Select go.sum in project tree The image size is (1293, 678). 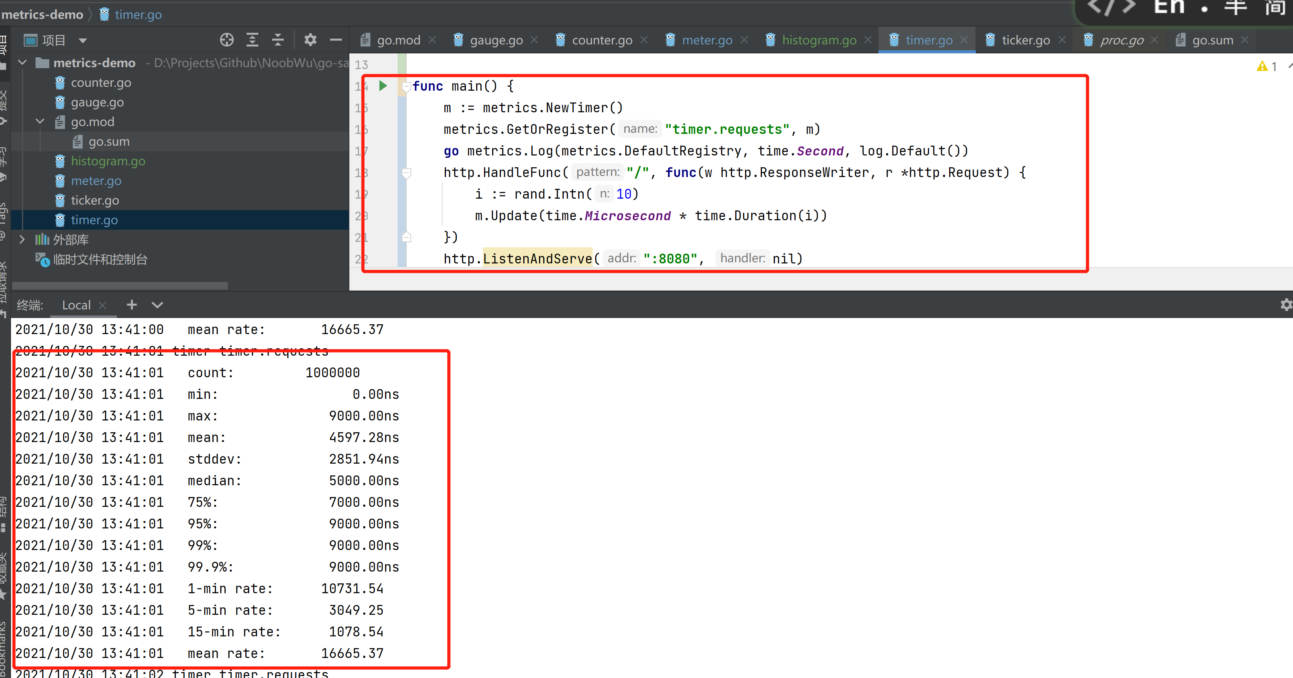[x=109, y=141]
